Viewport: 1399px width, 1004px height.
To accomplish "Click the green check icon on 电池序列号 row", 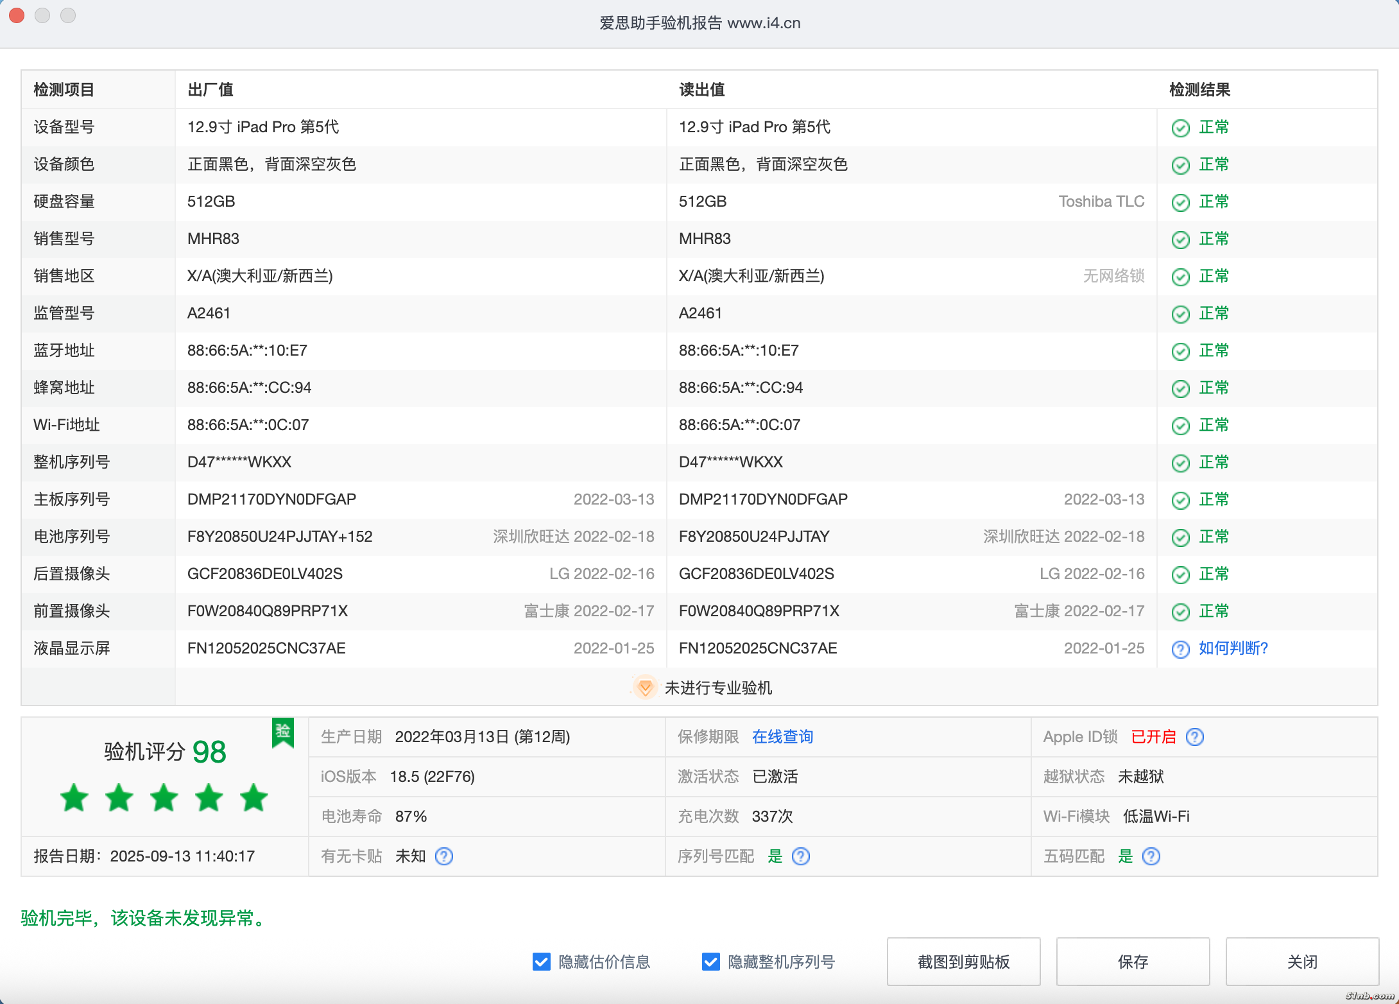I will (x=1181, y=537).
